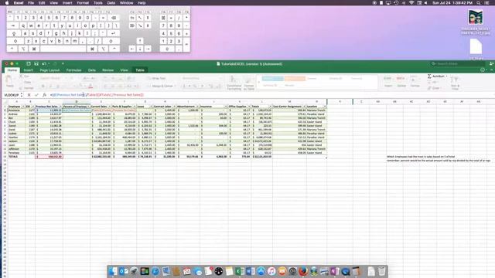Open Excel icon in the Dock
This screenshot has height=278, width=495.
240,271
